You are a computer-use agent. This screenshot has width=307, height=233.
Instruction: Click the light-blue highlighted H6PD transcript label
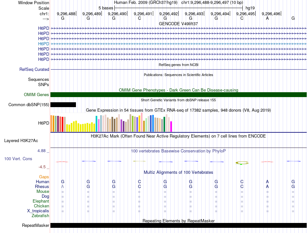pyautogui.click(x=43, y=44)
